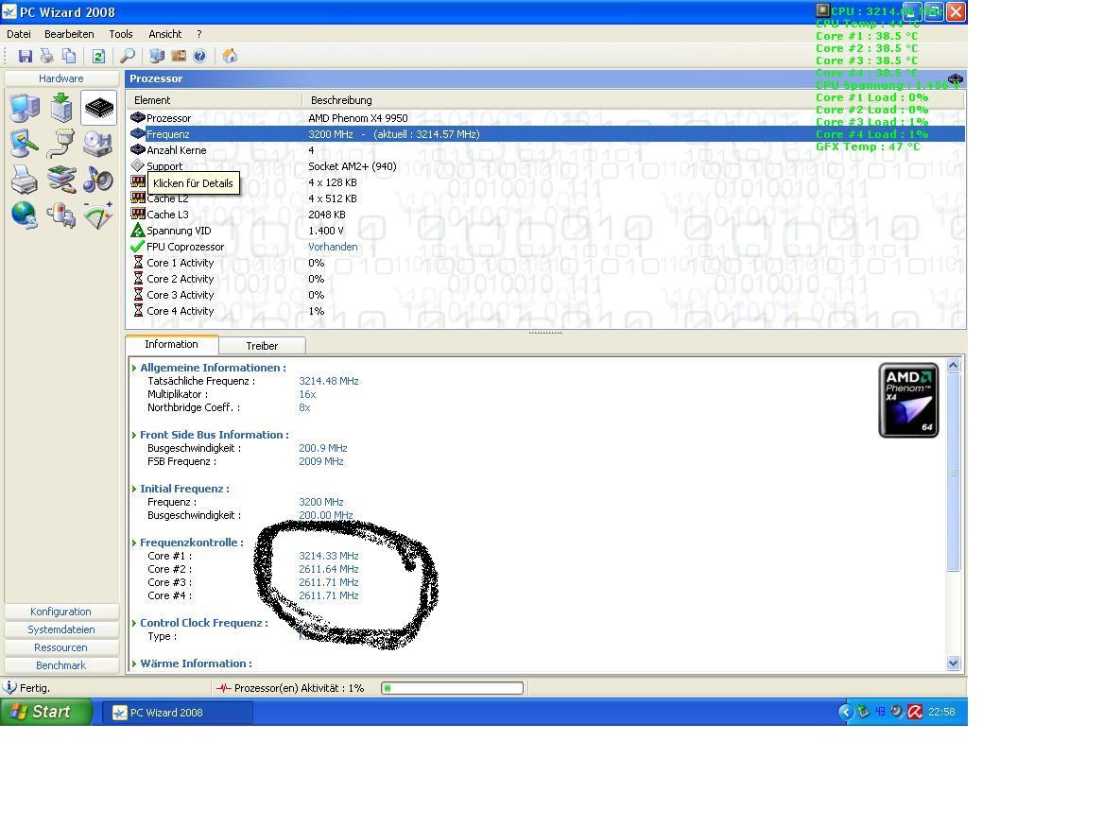Select the Core 3 Activity row

pos(546,295)
